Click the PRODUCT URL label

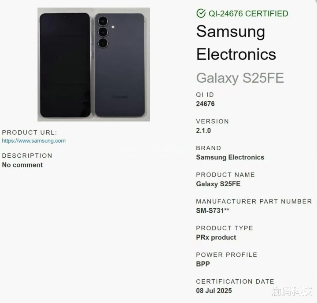(x=29, y=133)
